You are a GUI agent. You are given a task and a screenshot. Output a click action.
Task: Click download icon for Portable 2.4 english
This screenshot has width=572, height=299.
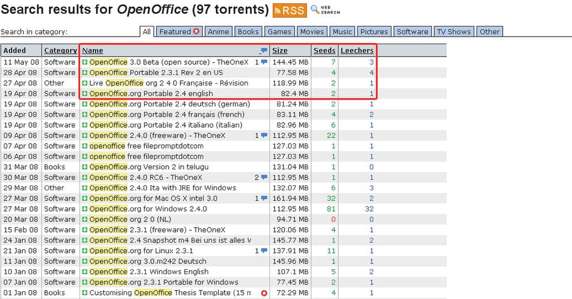84,94
